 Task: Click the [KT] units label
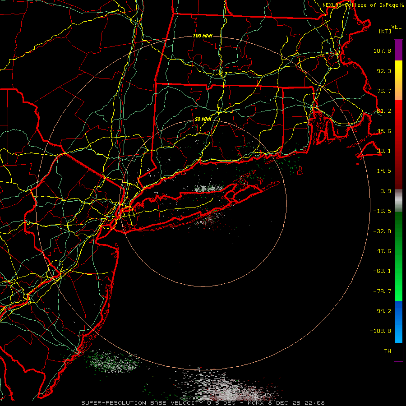point(385,31)
